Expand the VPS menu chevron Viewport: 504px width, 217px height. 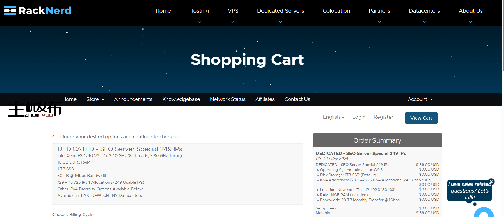(233, 22)
